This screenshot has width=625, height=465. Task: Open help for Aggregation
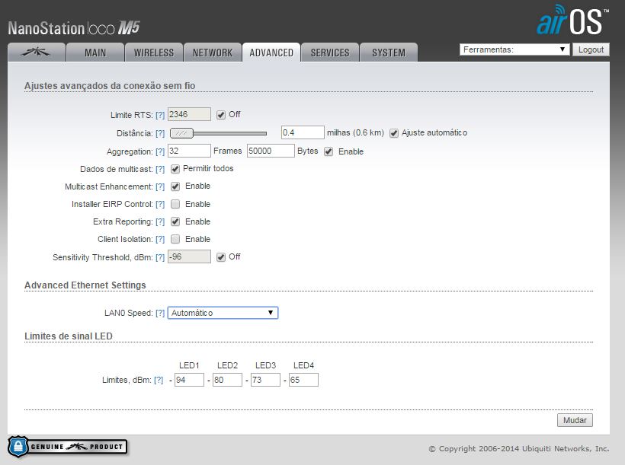click(160, 151)
